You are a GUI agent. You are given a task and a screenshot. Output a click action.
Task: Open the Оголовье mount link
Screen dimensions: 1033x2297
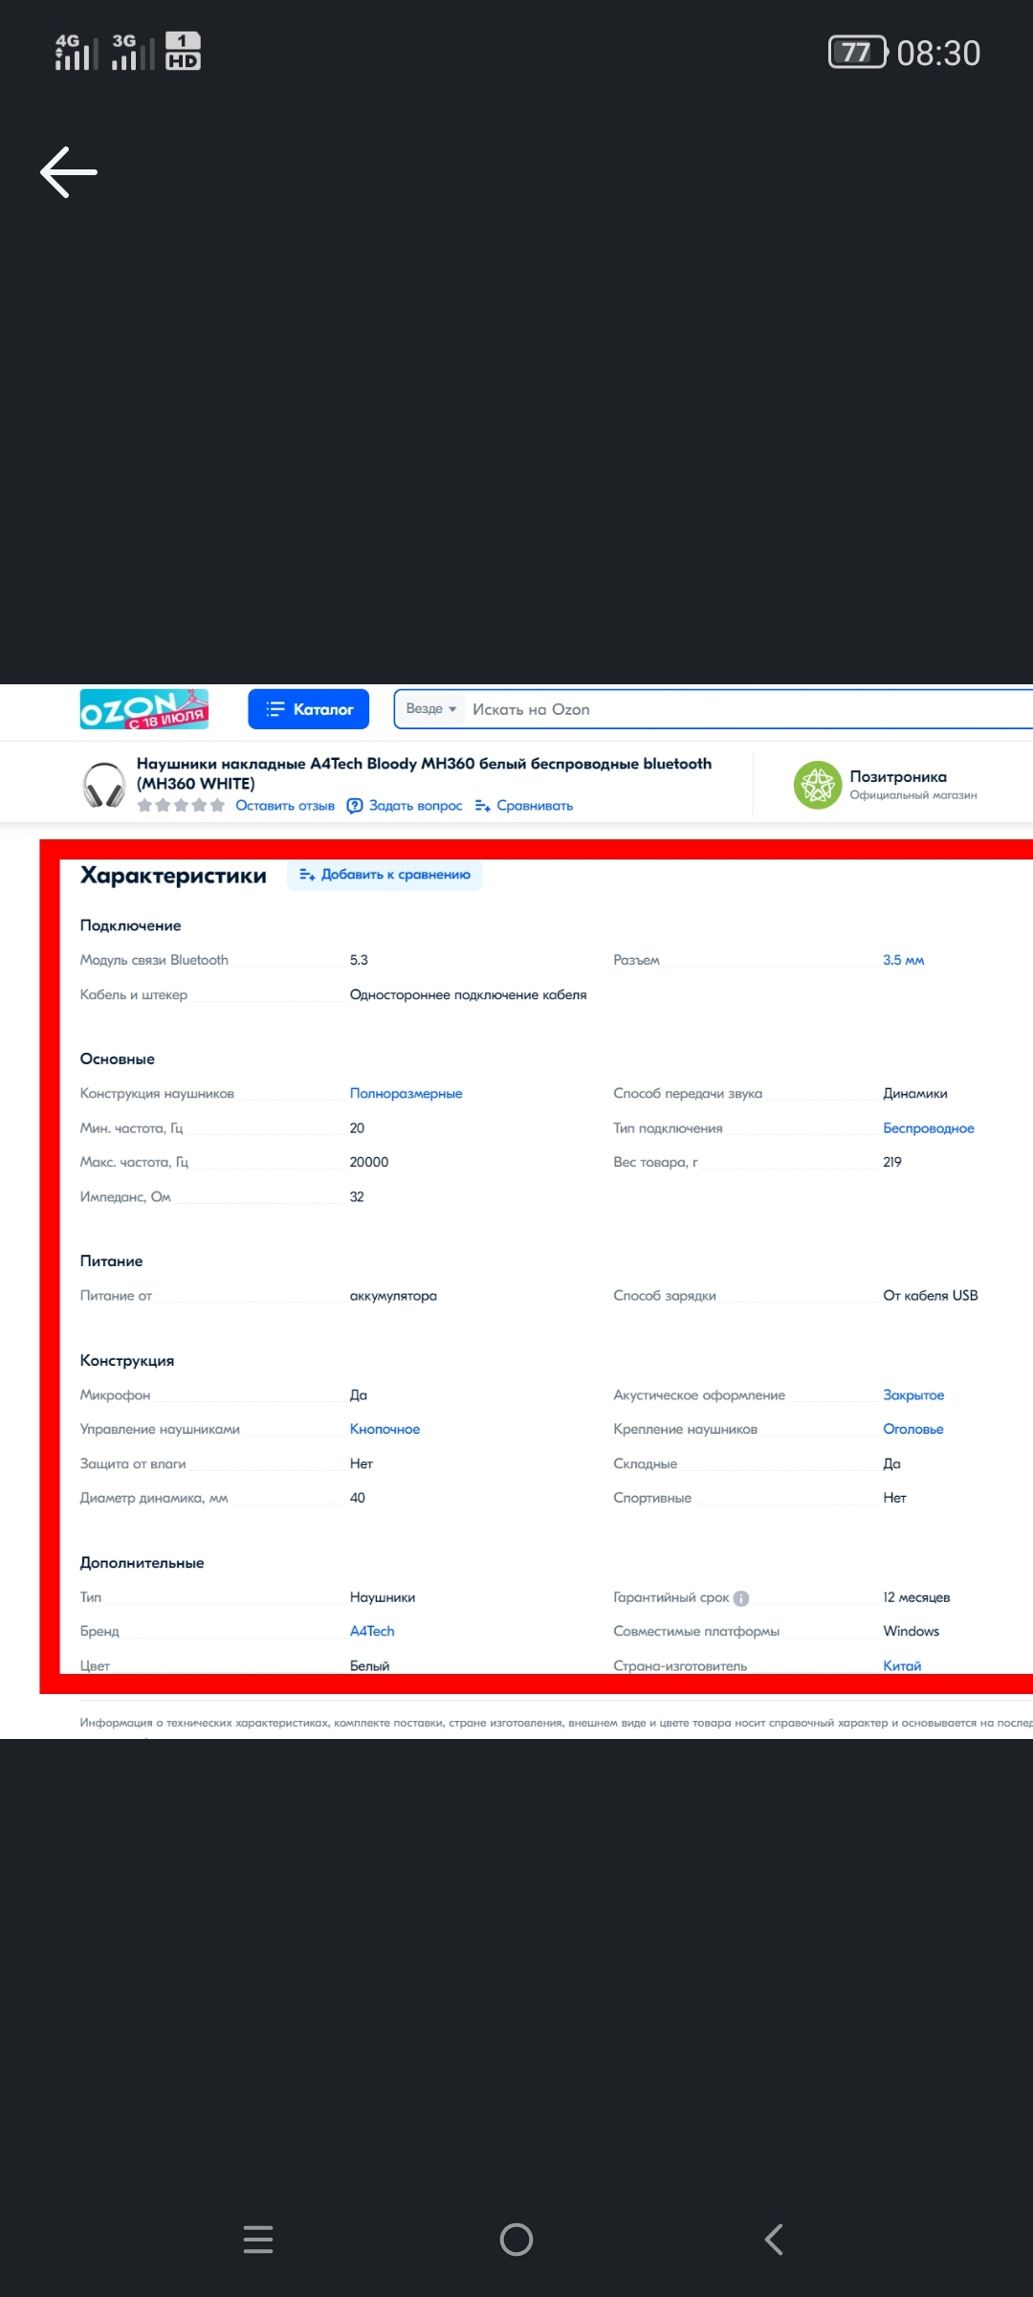click(x=912, y=1429)
